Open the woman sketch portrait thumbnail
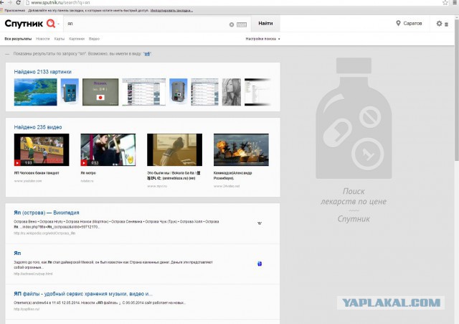Image resolution: width=459 pixels, height=324 pixels. point(232,92)
